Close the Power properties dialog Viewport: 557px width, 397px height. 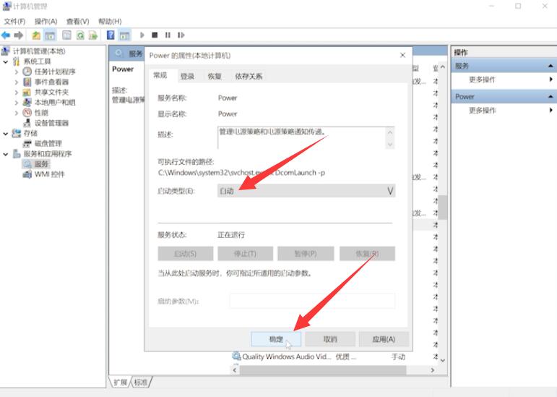click(403, 55)
